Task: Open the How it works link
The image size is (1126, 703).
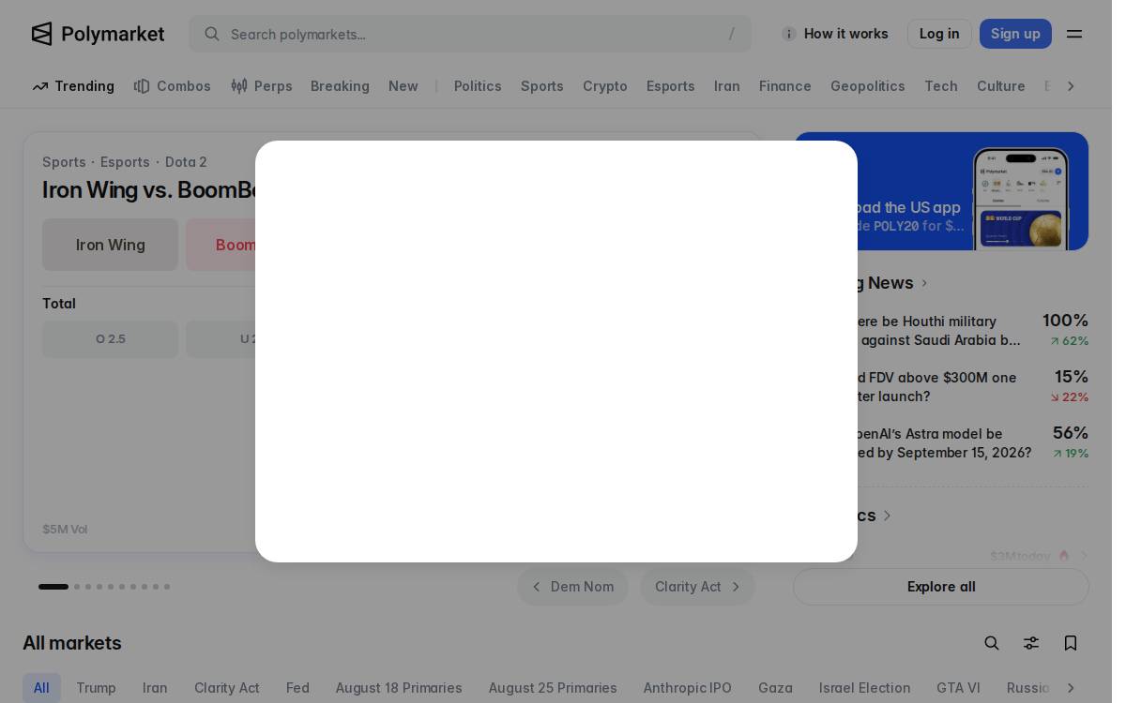Action: pyautogui.click(x=845, y=34)
